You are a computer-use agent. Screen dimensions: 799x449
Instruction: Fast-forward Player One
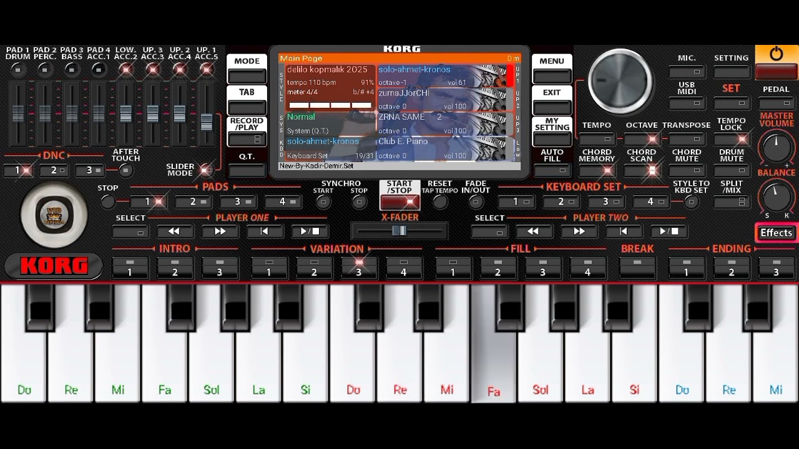[220, 231]
